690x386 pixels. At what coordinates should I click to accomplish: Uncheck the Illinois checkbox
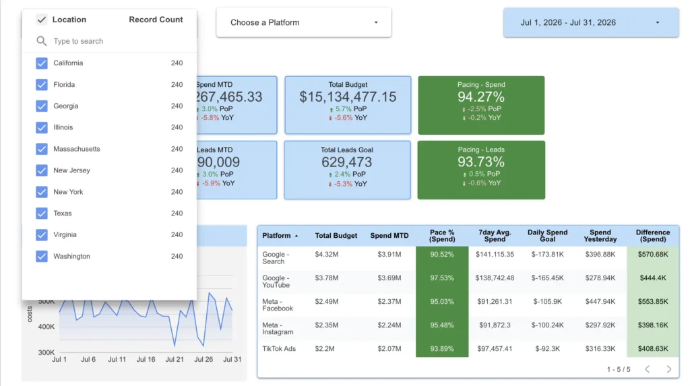(x=42, y=127)
